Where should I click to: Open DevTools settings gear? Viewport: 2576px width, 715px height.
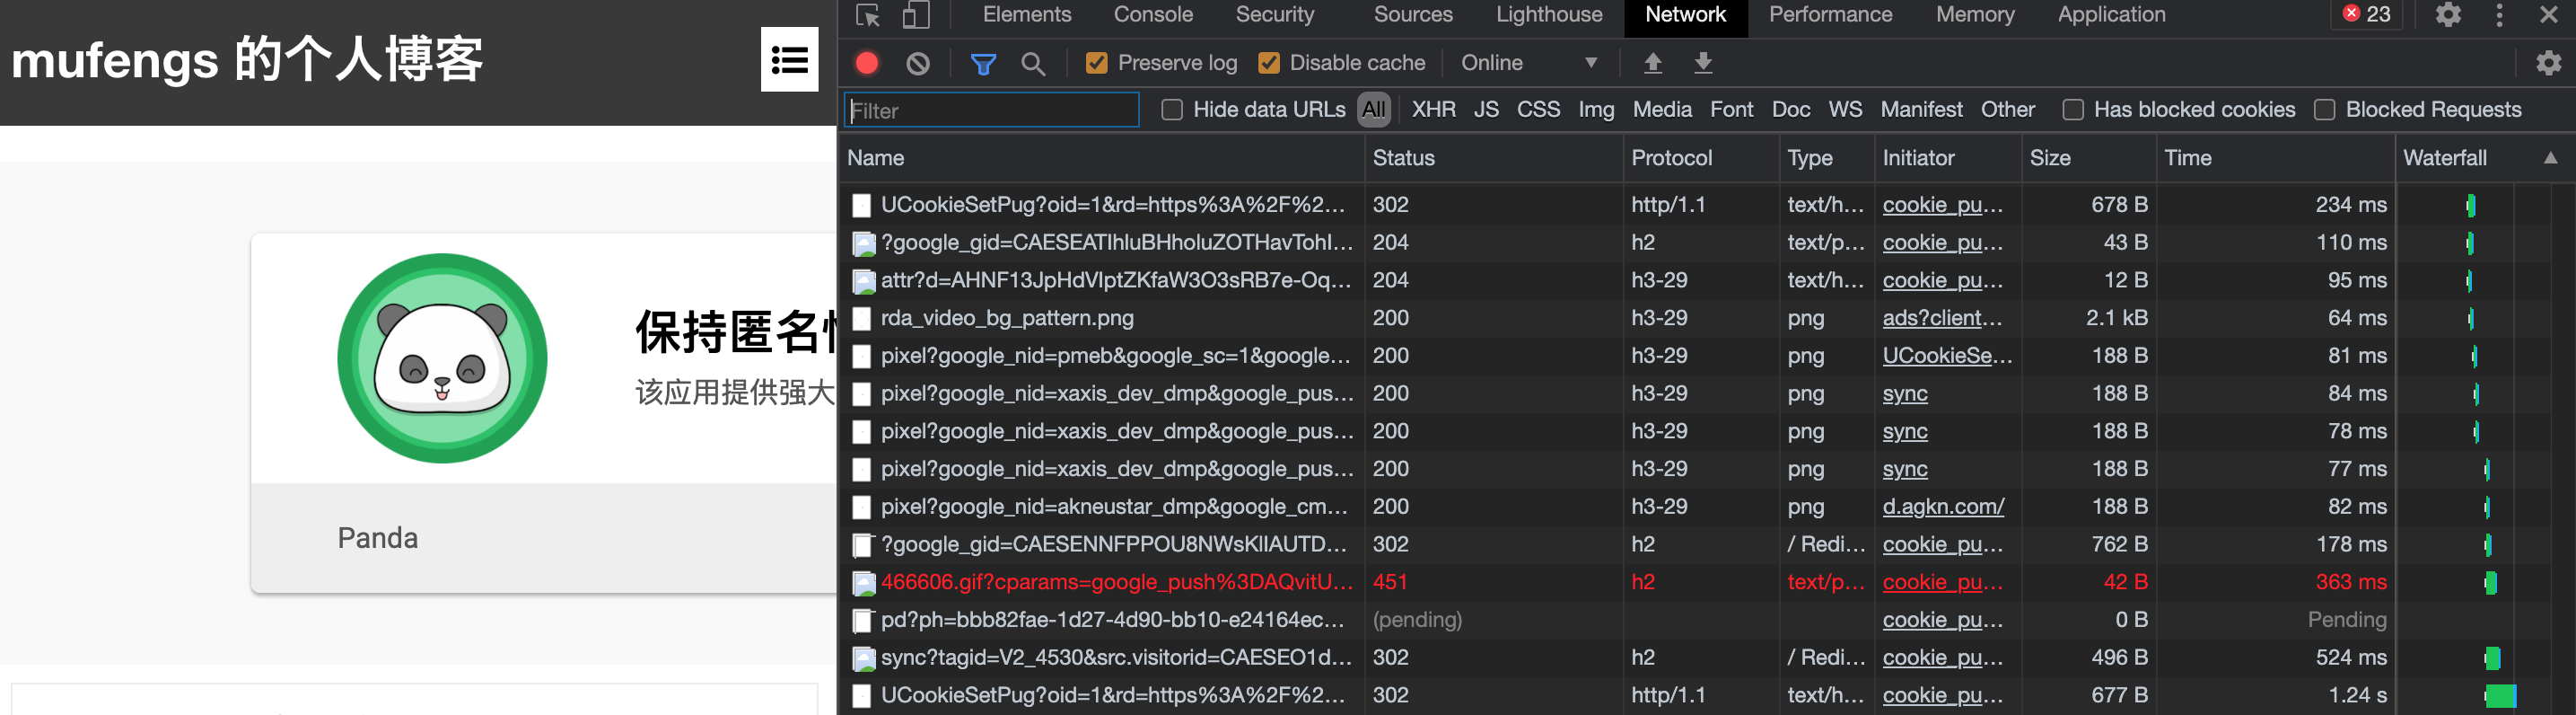pos(2447,15)
